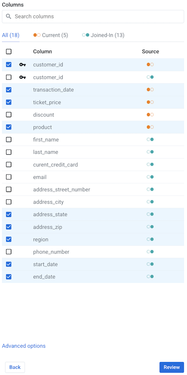Click the phone_number column name
Viewport: 187px width, 375px height.
(x=51, y=252)
